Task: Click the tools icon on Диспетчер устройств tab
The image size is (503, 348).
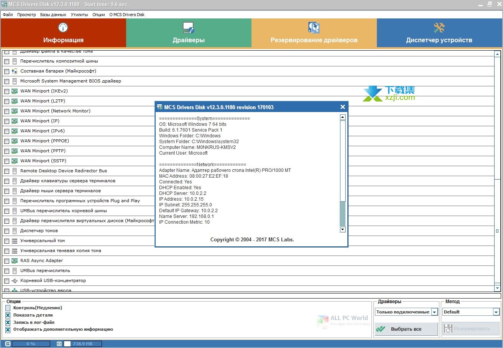Action: (439, 28)
